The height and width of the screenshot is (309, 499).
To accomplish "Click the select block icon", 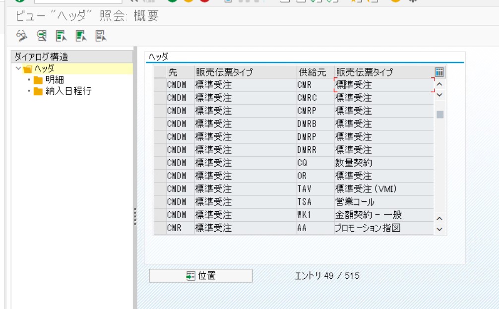I will (x=81, y=36).
